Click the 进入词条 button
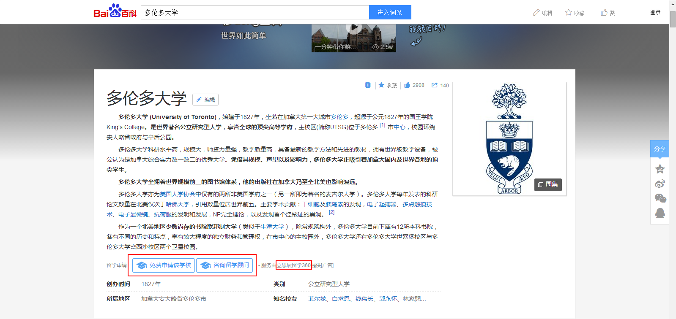This screenshot has height=319, width=676. pyautogui.click(x=390, y=12)
